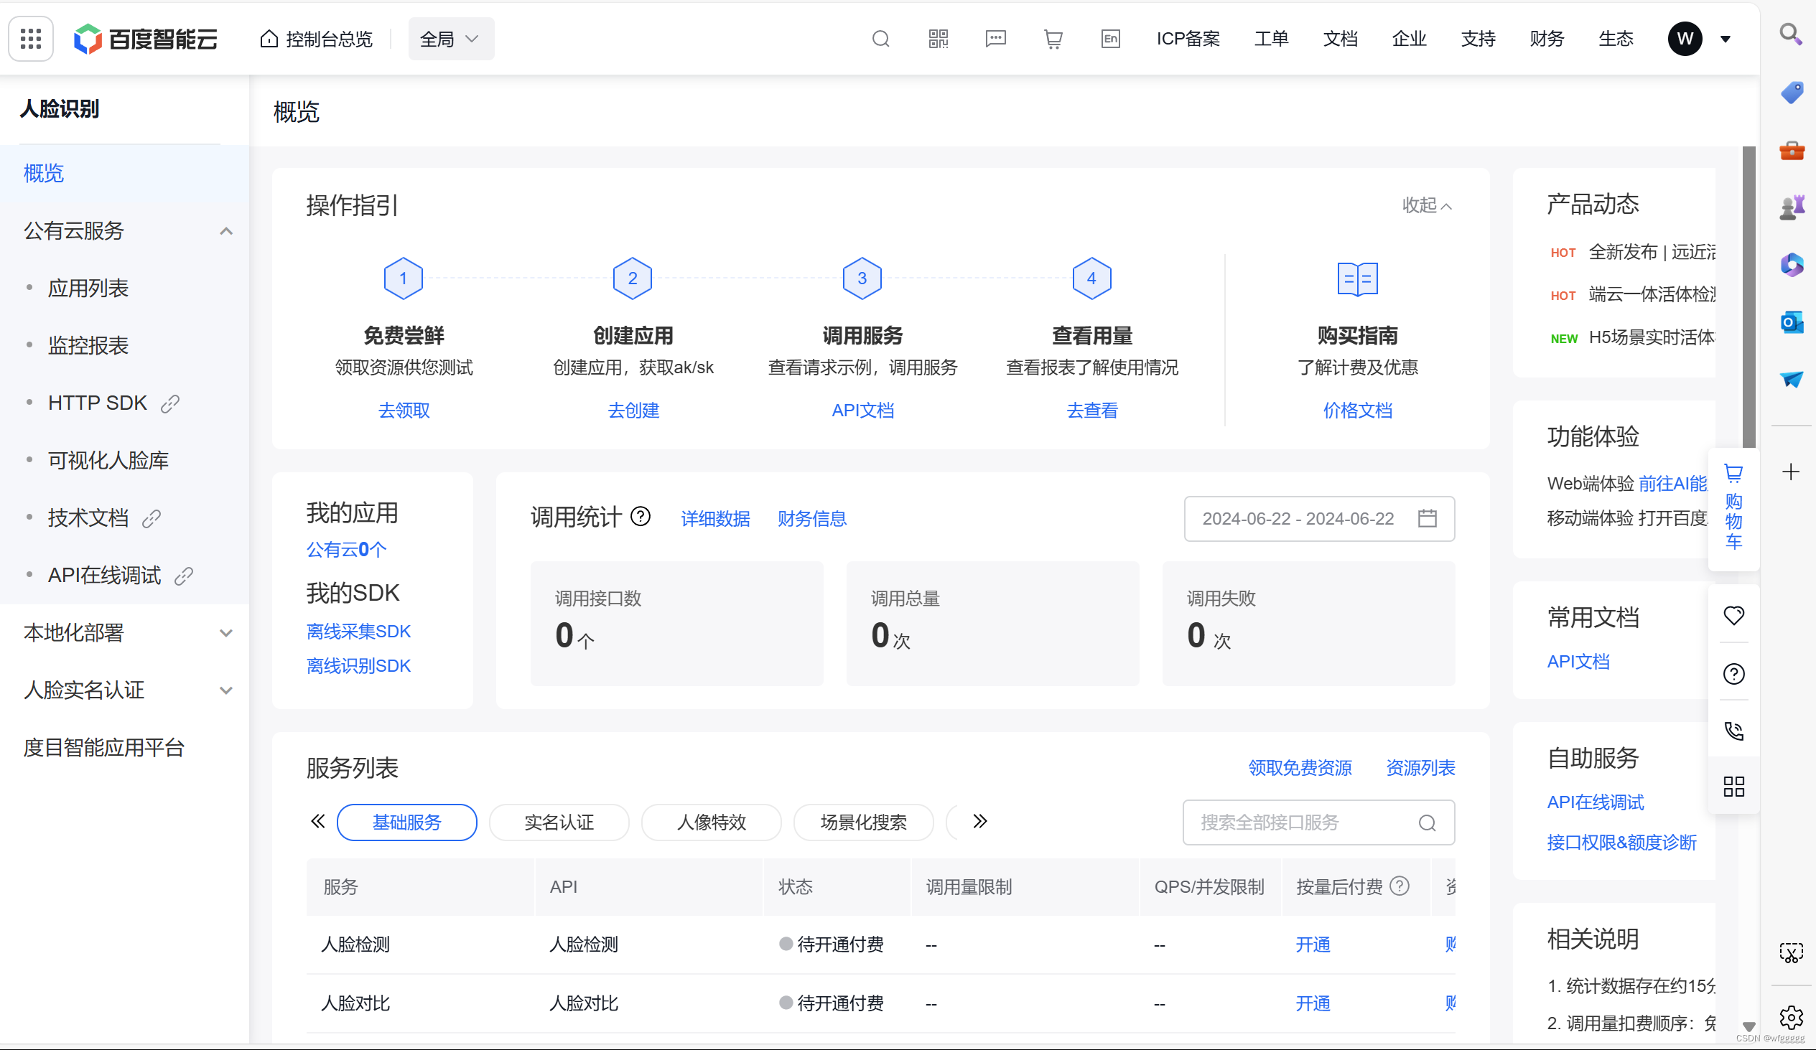Open 接口权限&额度诊断 link
The image size is (1816, 1050).
[1621, 843]
